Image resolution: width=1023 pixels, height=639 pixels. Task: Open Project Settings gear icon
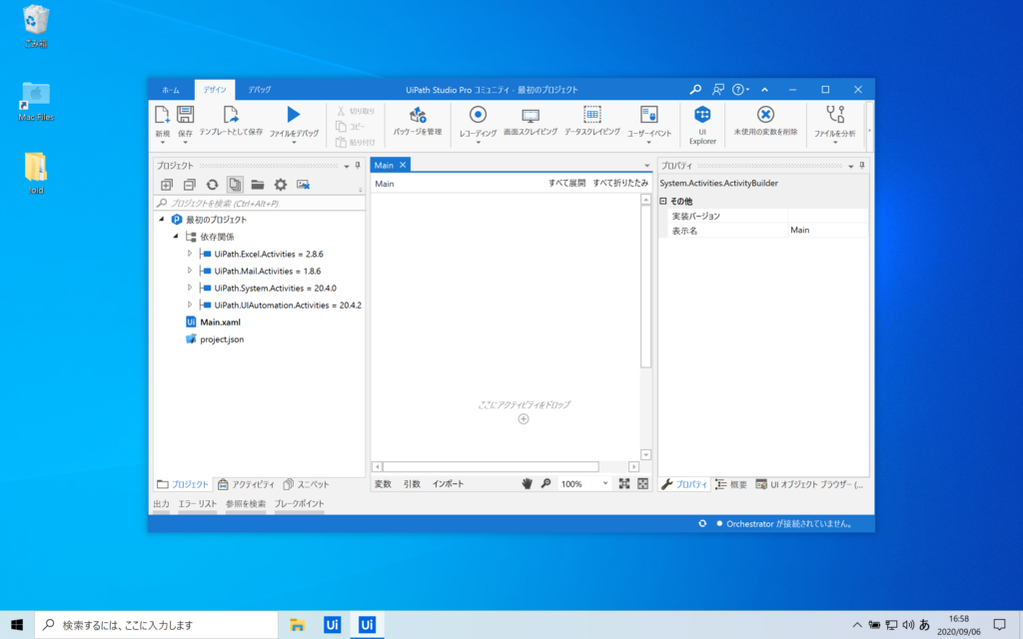point(281,185)
